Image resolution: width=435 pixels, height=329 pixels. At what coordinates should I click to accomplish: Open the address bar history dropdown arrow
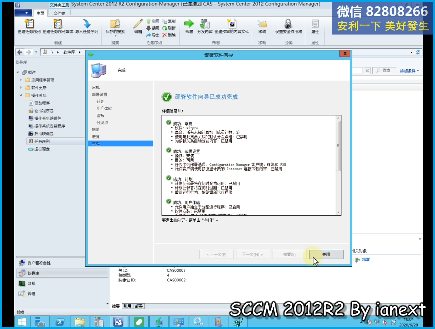tap(412, 52)
